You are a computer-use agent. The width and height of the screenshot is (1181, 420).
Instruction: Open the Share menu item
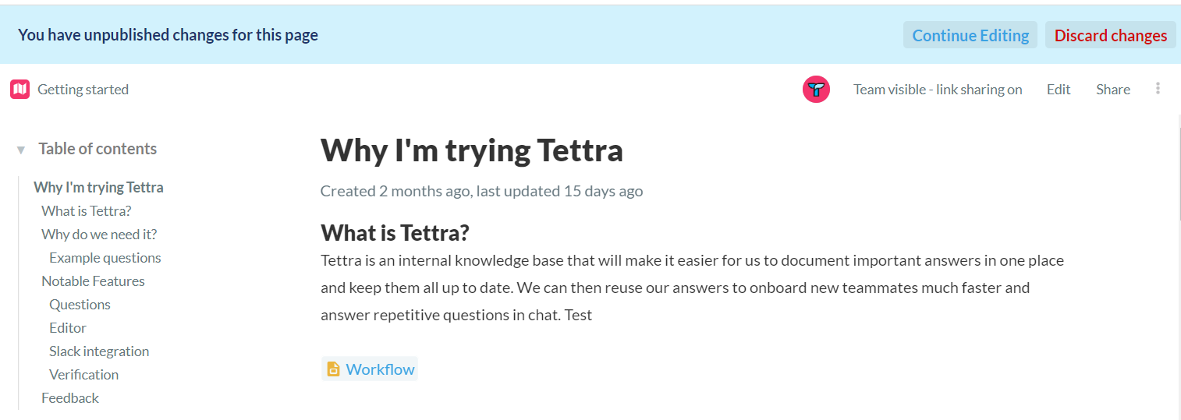(x=1112, y=90)
